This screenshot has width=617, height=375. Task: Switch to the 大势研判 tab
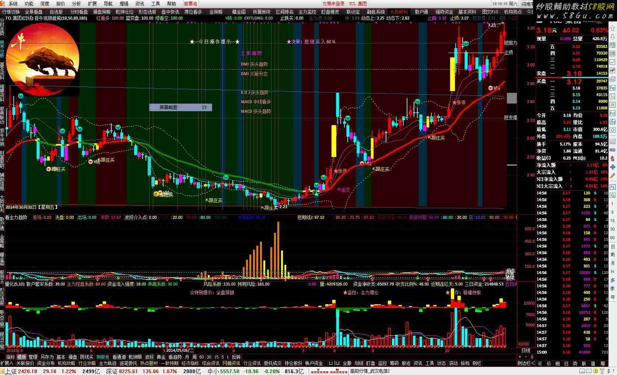399,12
